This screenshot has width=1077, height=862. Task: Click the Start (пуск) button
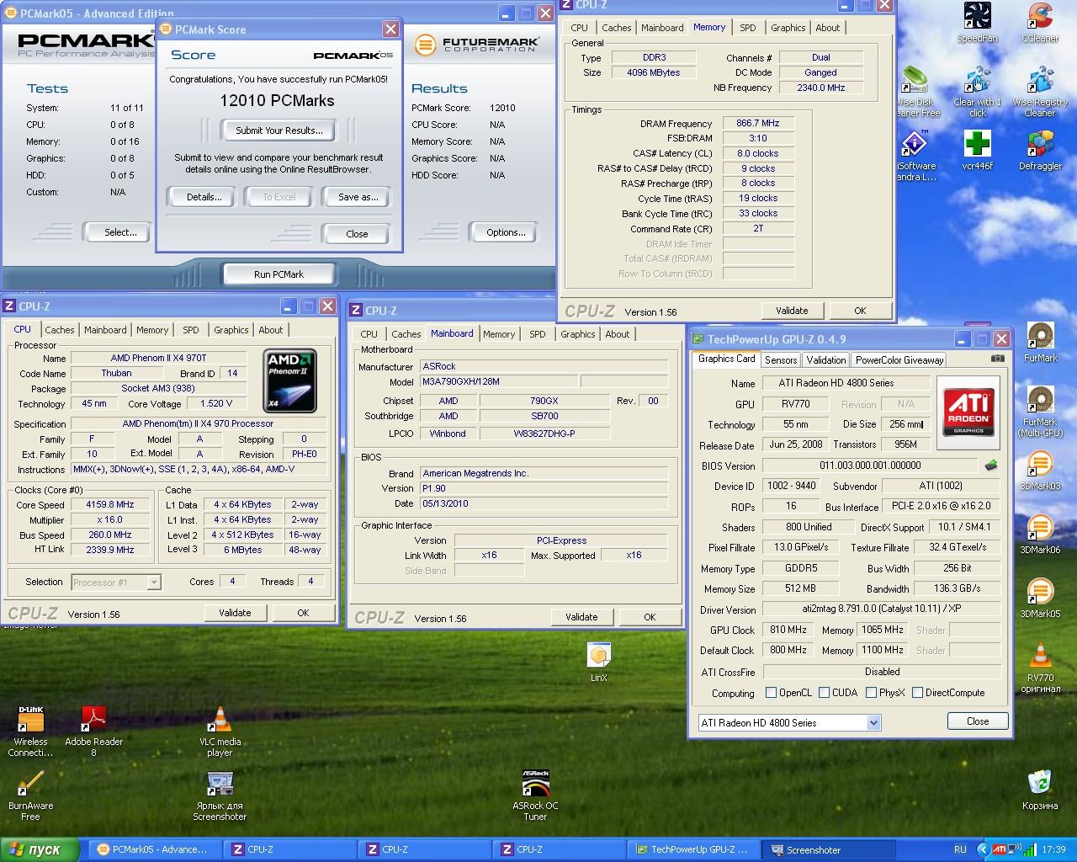(40, 849)
